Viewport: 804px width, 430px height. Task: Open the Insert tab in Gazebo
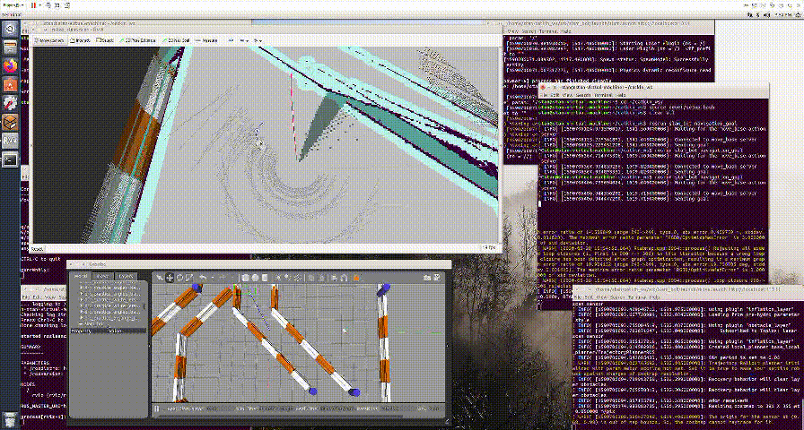pyautogui.click(x=103, y=276)
